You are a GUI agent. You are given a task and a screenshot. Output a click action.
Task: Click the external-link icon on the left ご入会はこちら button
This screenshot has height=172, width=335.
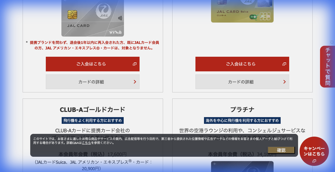click(x=135, y=64)
